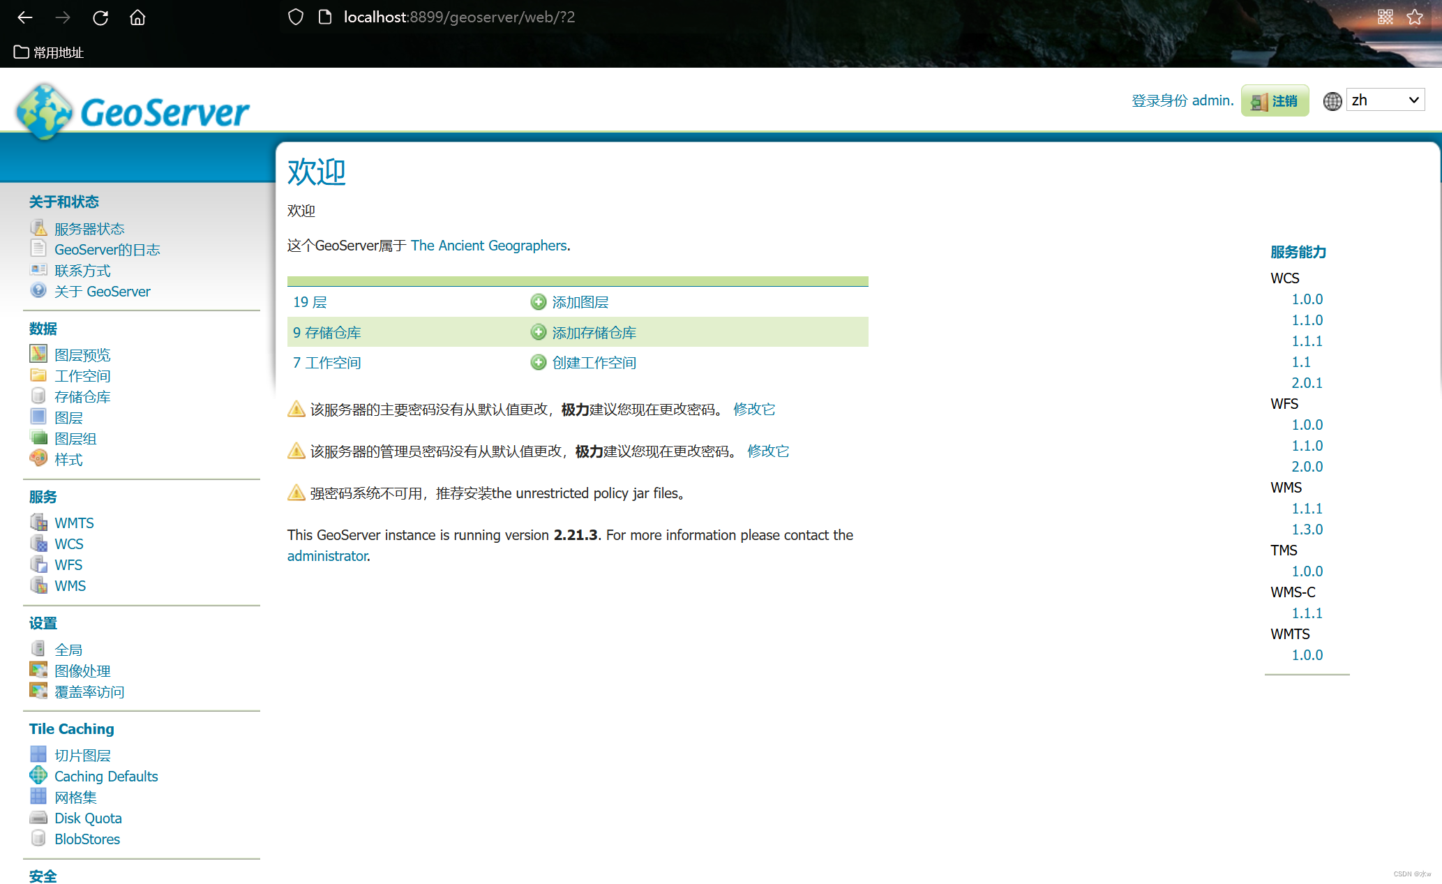Open the zh language selector dropdown

coord(1385,100)
